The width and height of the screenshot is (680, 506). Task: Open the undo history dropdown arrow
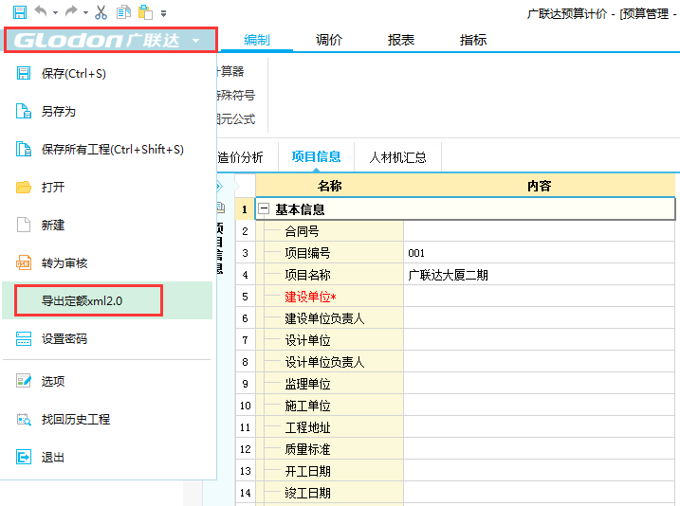click(x=55, y=13)
